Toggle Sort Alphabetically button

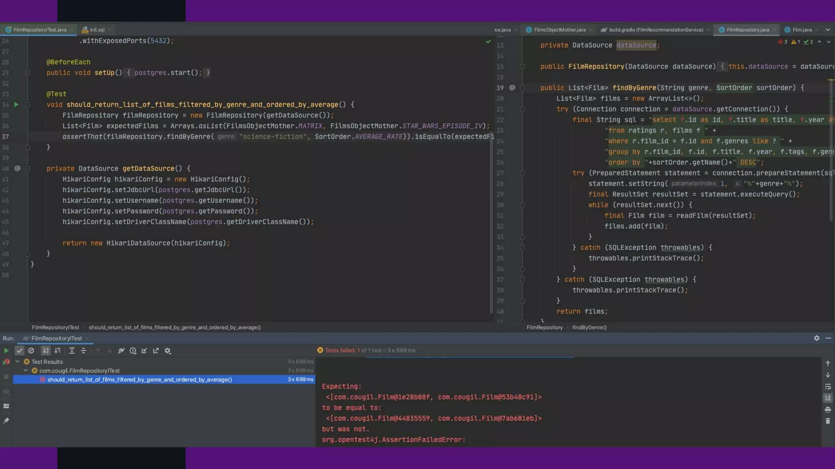46,351
